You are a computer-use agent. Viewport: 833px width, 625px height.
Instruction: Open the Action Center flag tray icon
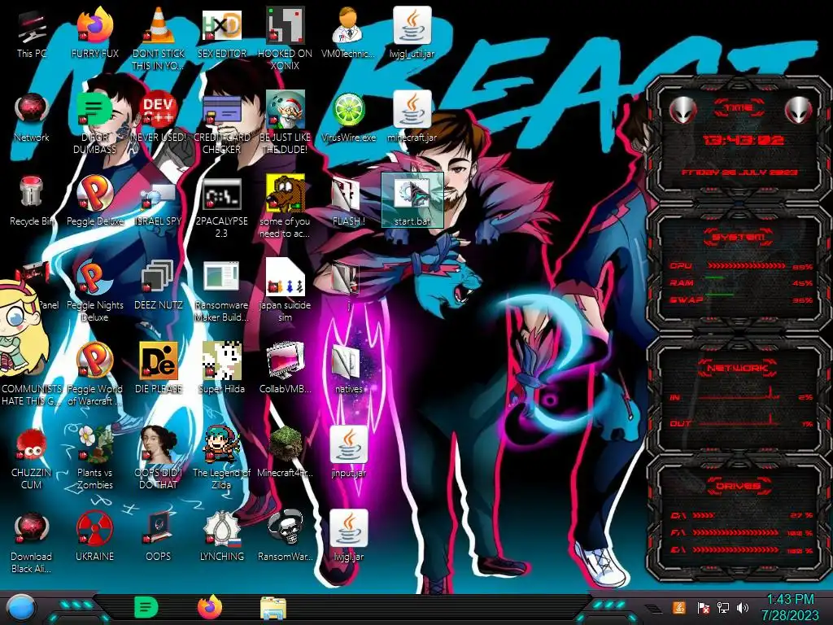(x=704, y=607)
